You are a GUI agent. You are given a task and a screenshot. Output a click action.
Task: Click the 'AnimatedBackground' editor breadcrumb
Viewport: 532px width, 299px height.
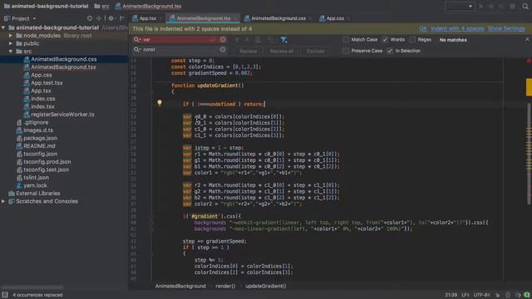click(180, 286)
